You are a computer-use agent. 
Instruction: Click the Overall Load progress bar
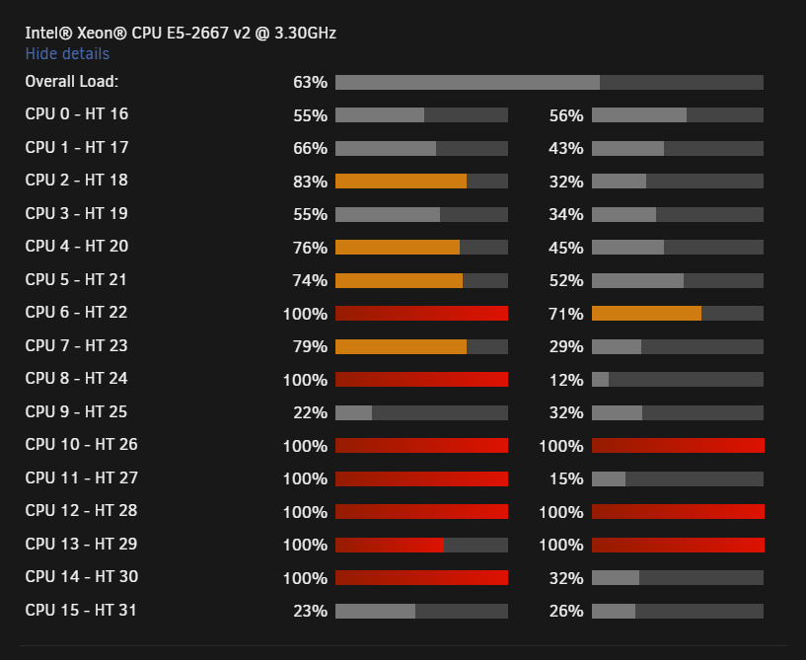pos(549,82)
